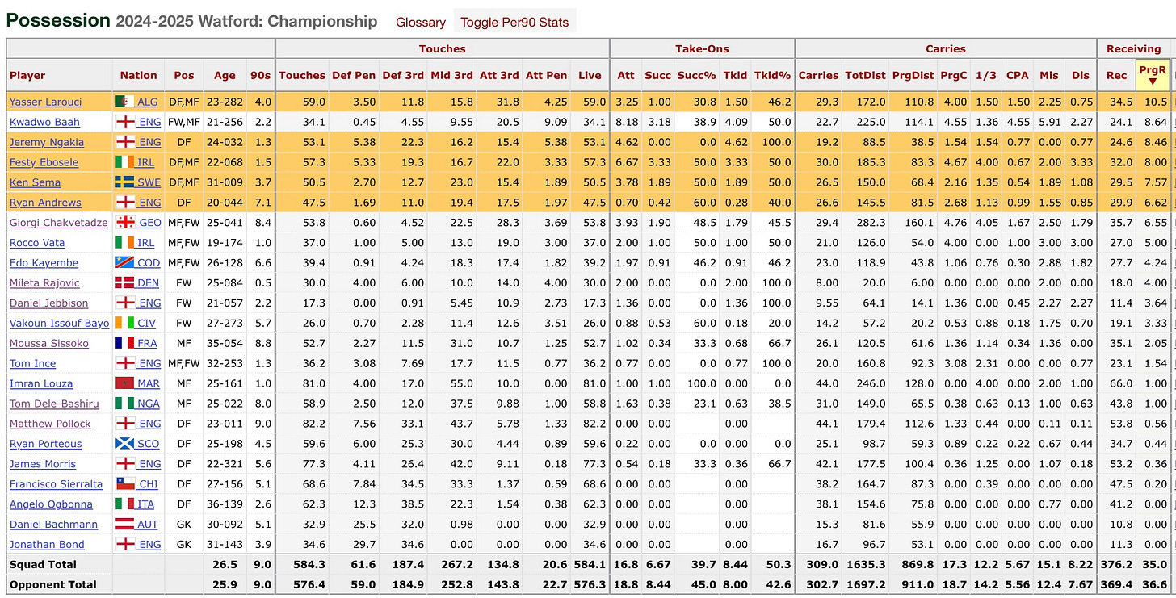The image size is (1176, 598).
Task: Click Possession page heading
Action: pos(58,21)
